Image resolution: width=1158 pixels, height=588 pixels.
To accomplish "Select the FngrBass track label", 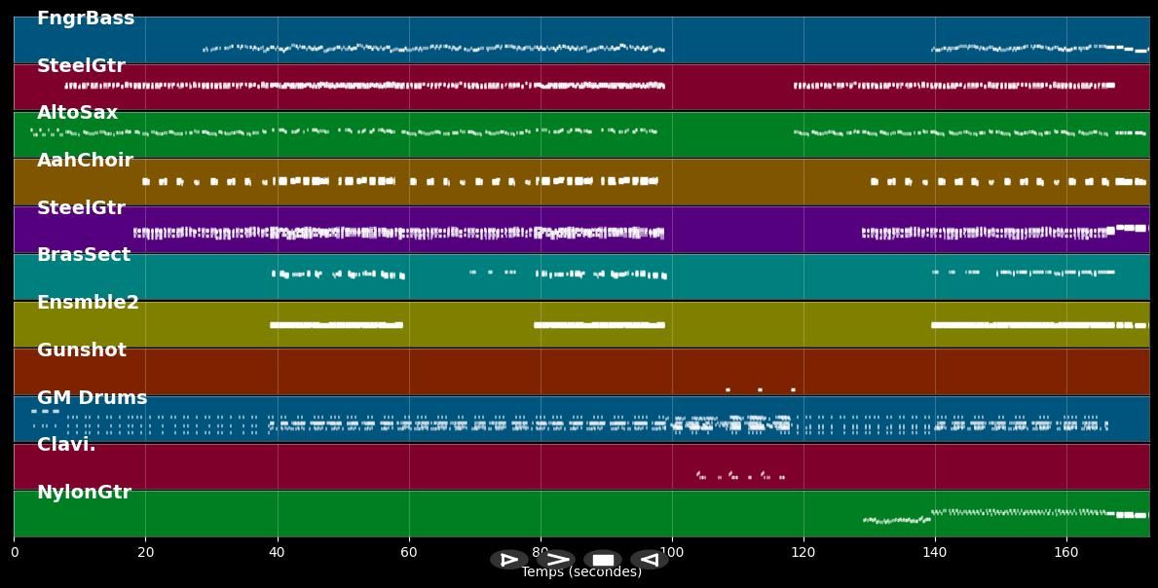I will (86, 18).
